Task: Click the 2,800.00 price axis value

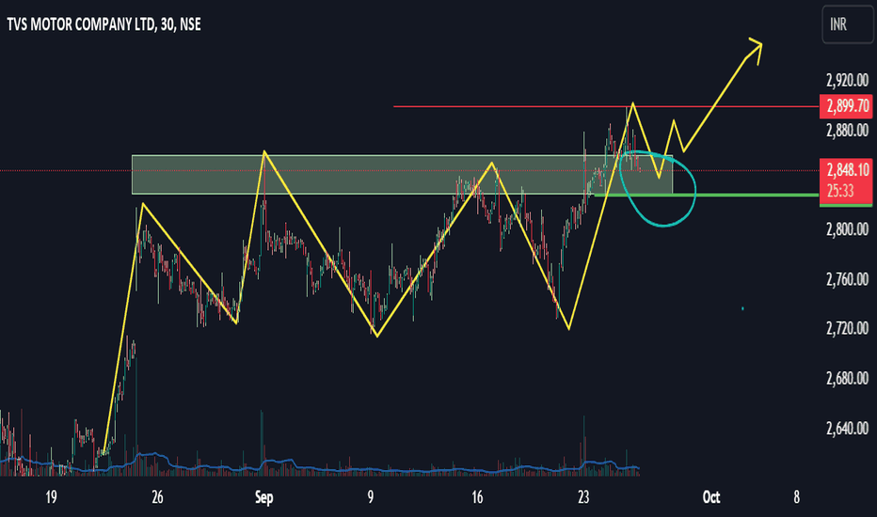Action: pos(847,229)
